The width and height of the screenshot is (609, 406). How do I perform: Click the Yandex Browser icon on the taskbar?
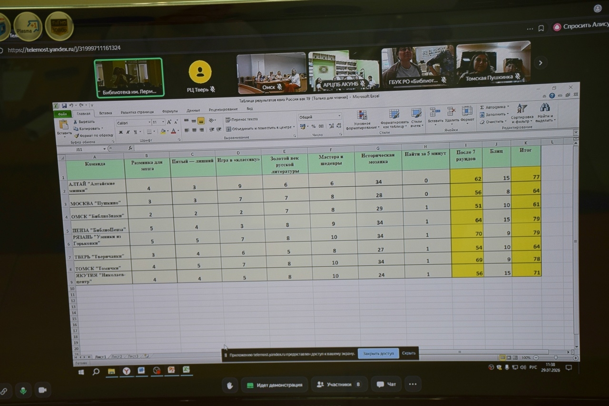tap(127, 371)
